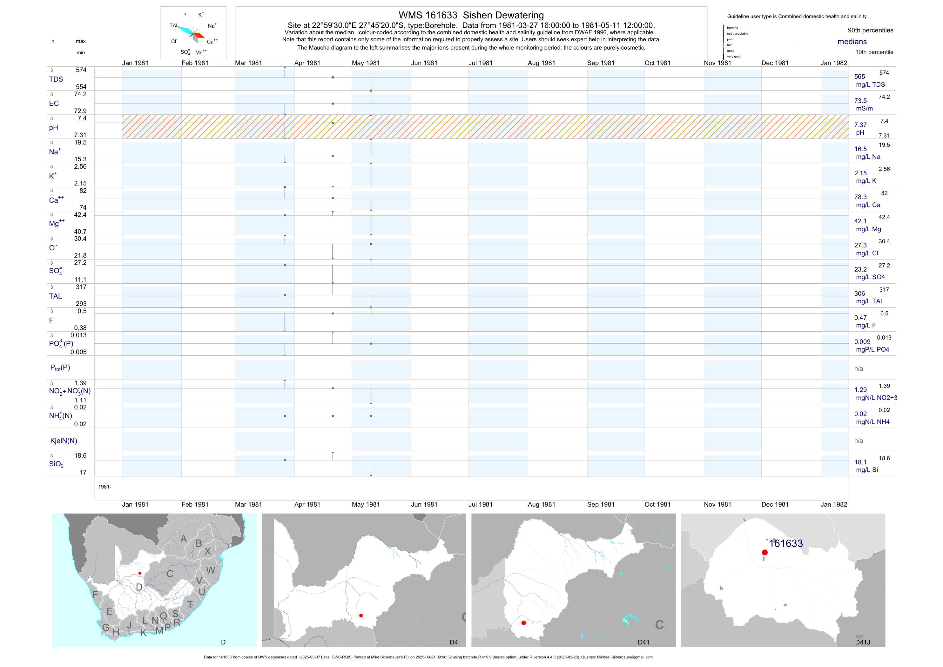Click the WMS 161633 Sishen Dewatering title
Viewport: 943px width, 667px height.
(471, 15)
